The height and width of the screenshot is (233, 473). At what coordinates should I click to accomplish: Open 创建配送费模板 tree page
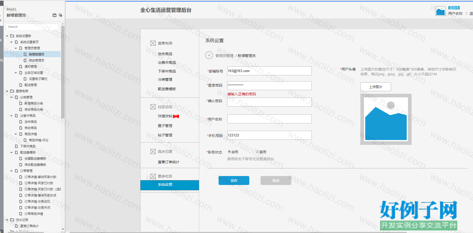(x=35, y=158)
